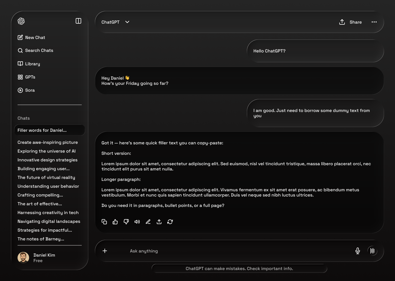Image resolution: width=395 pixels, height=281 pixels.
Task: Click the 'Short version:' heading text
Action: [x=116, y=153]
